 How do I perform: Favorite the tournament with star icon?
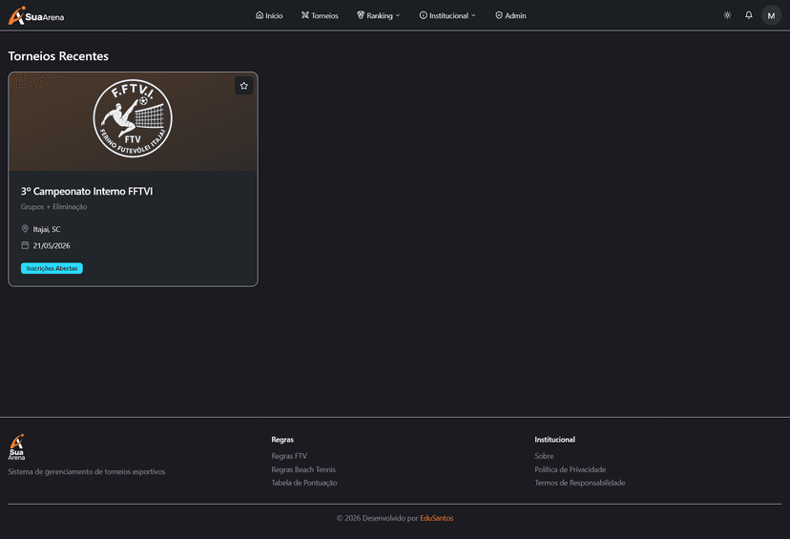pos(244,86)
